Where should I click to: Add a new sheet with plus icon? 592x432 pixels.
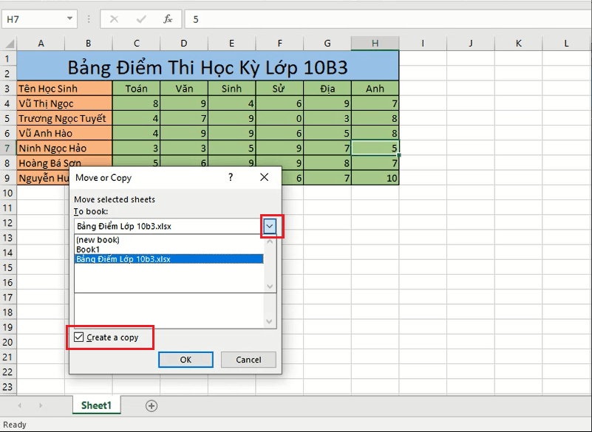(152, 406)
